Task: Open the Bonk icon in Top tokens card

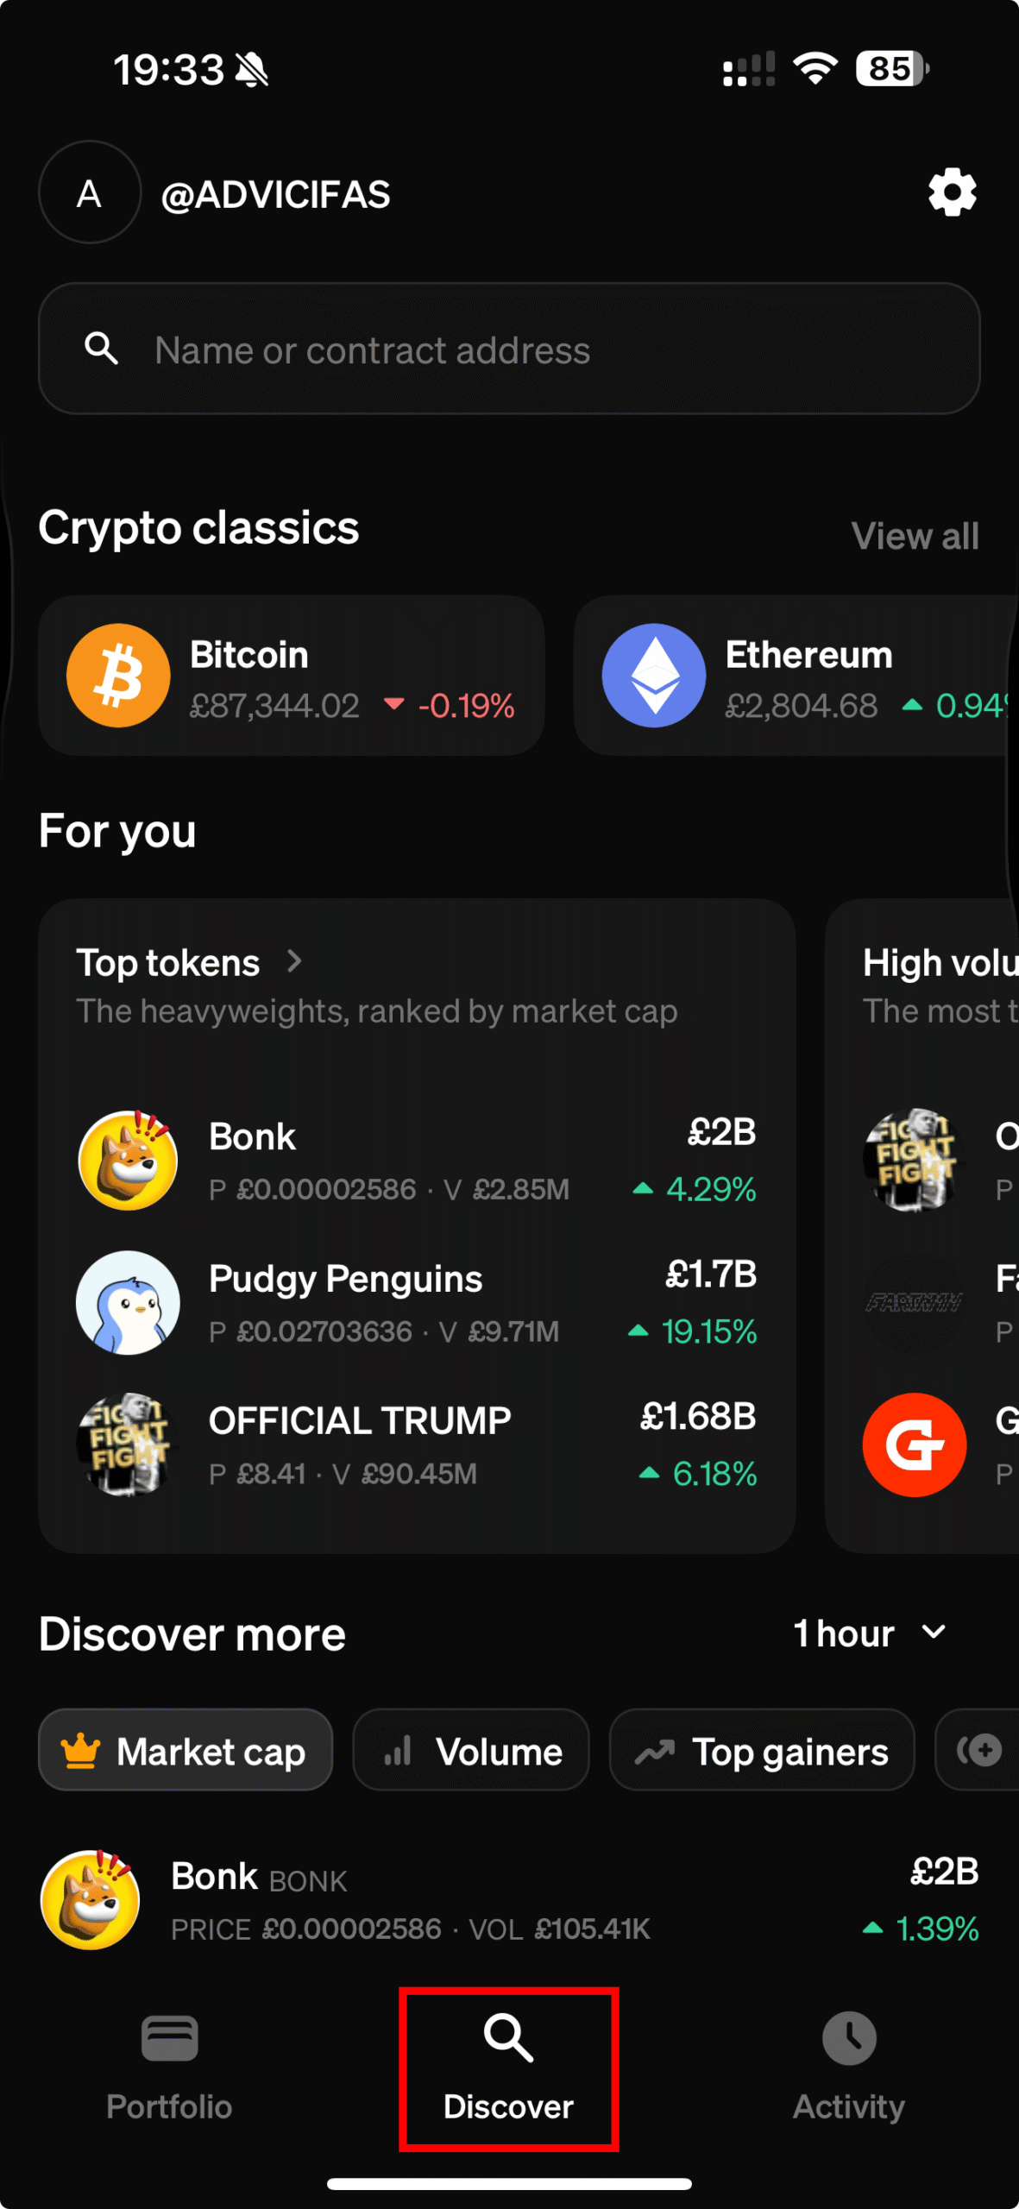Action: click(128, 1161)
